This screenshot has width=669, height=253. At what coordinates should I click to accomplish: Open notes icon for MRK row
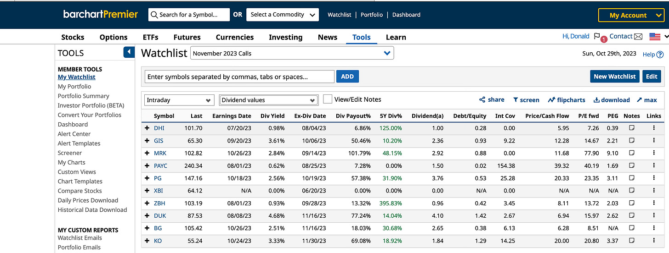click(x=631, y=153)
